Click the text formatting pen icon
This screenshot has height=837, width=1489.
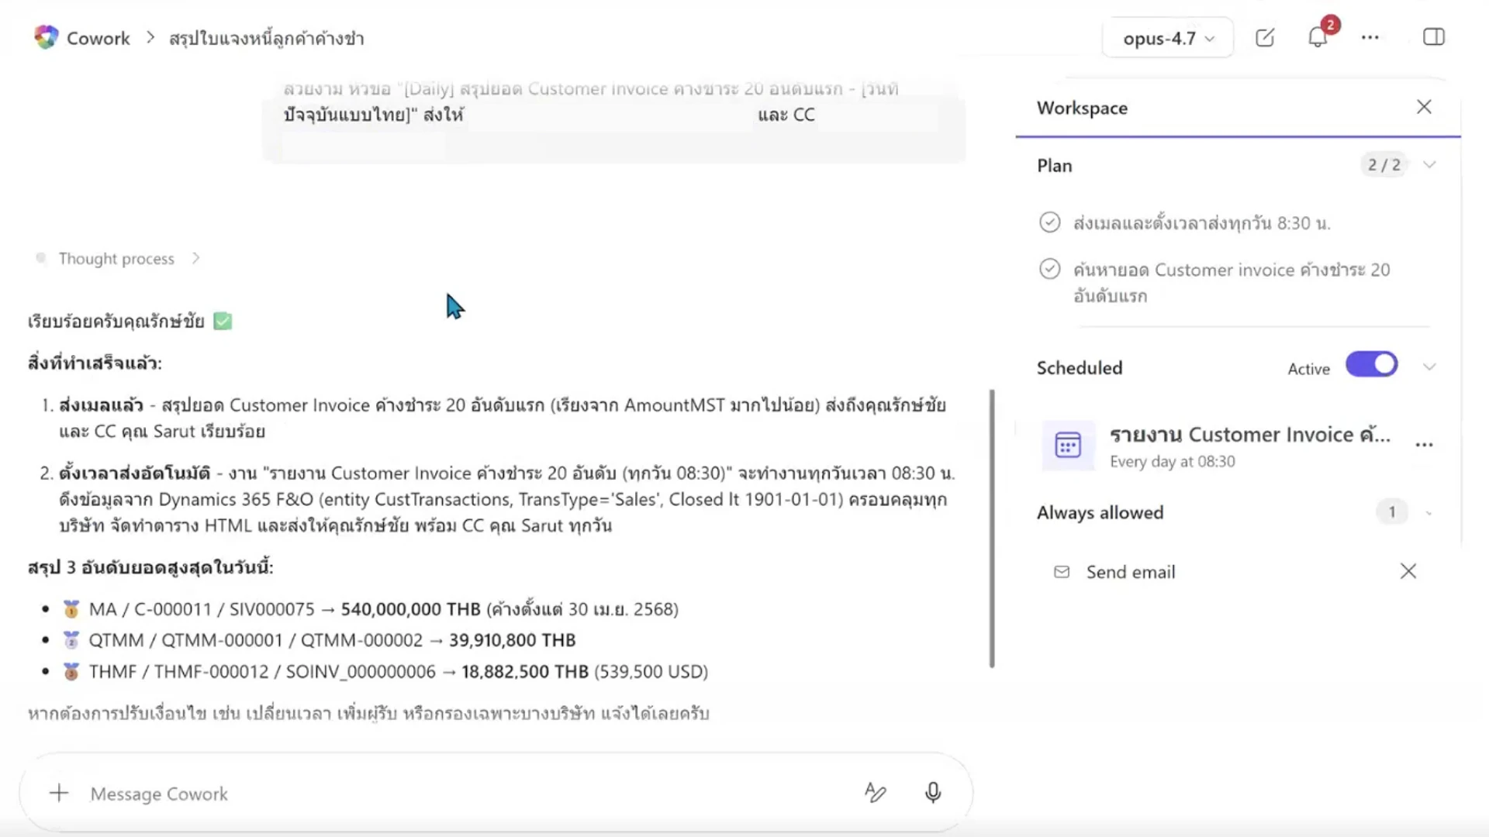876,792
